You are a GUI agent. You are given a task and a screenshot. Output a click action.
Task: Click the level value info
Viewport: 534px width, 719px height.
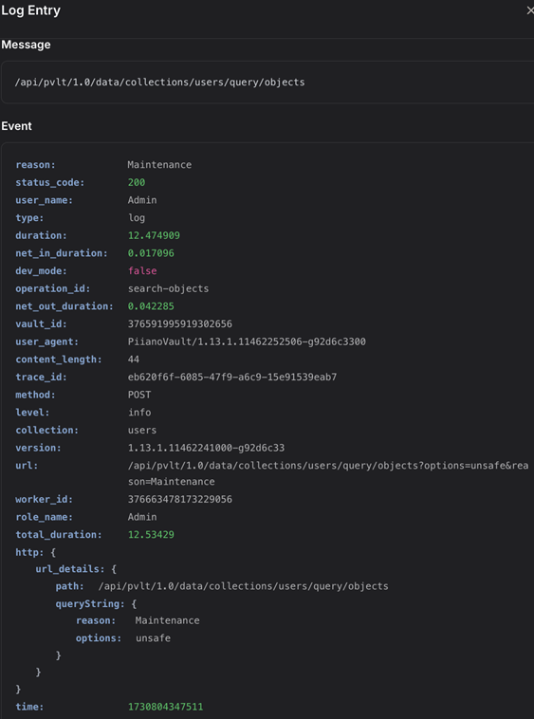click(139, 413)
